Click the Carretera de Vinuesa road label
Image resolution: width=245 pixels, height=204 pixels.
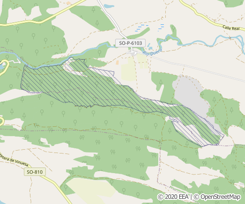(14, 160)
